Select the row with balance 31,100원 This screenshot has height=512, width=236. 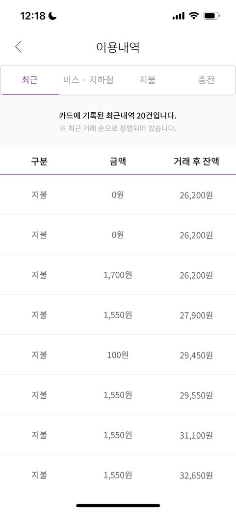click(x=118, y=435)
